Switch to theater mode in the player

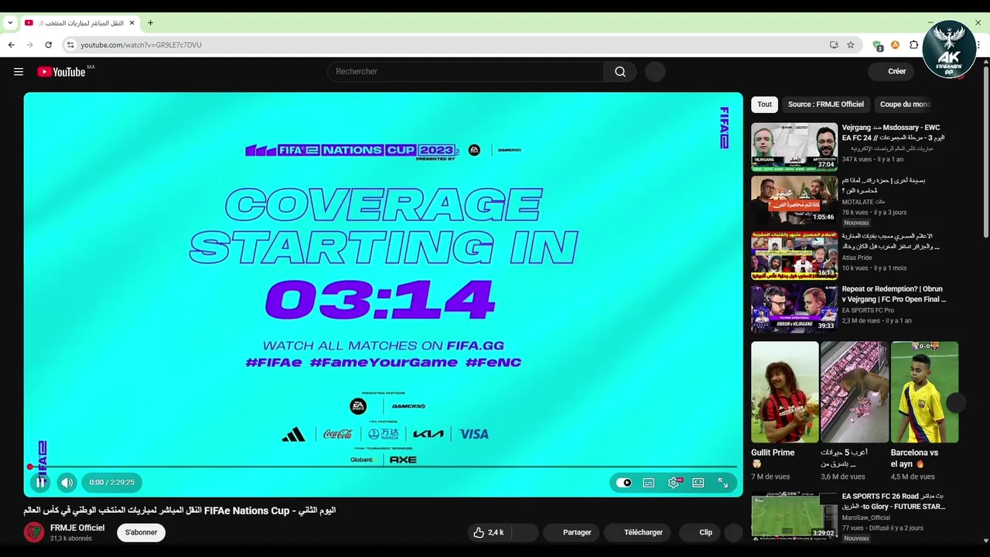(698, 483)
